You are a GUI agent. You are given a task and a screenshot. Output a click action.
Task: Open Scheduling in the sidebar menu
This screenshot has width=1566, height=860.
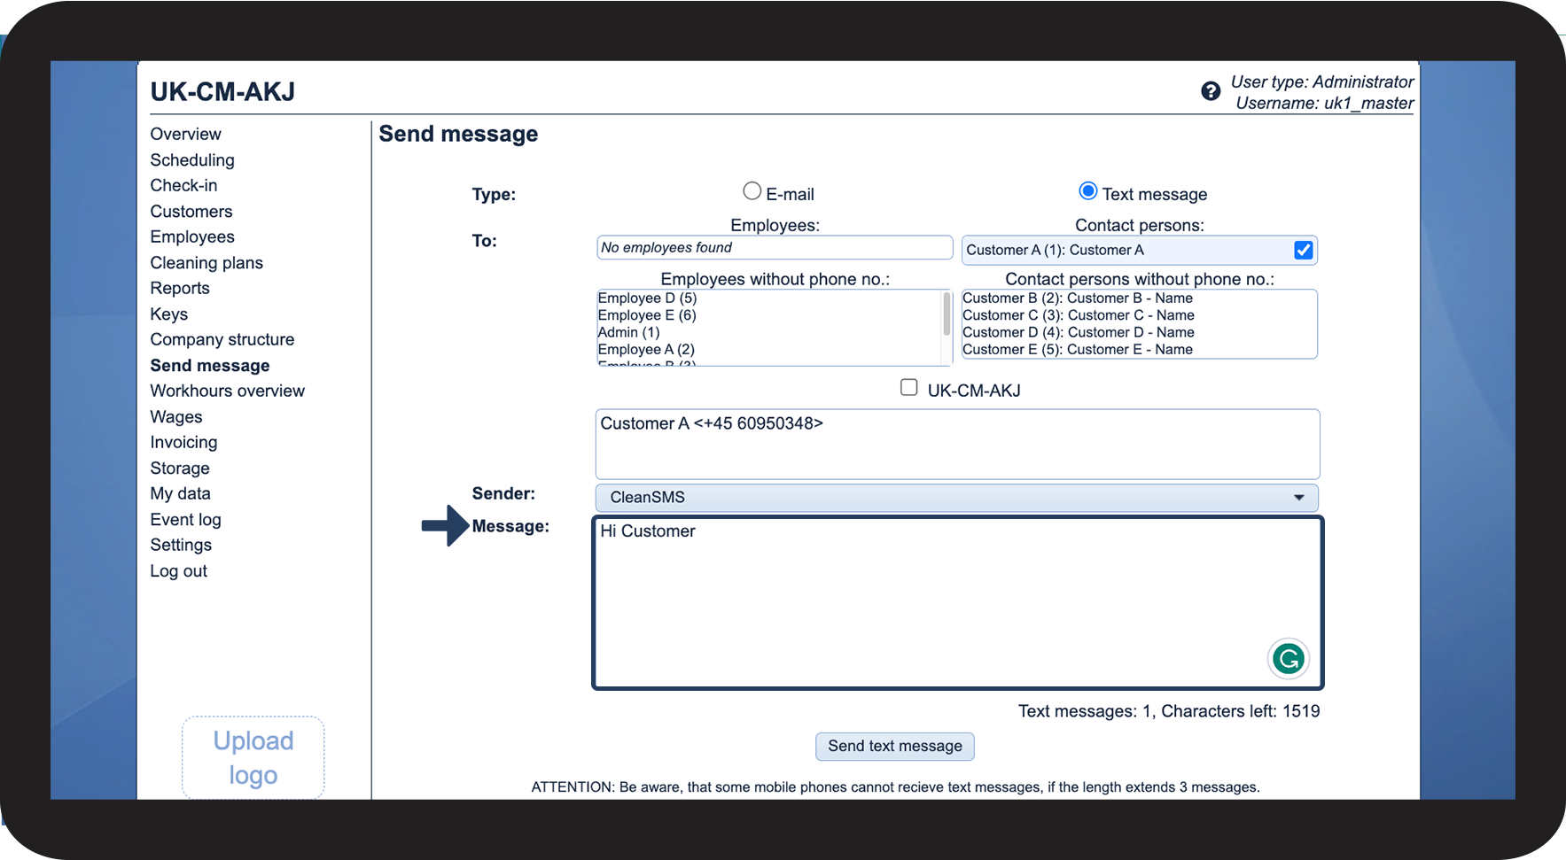click(192, 160)
